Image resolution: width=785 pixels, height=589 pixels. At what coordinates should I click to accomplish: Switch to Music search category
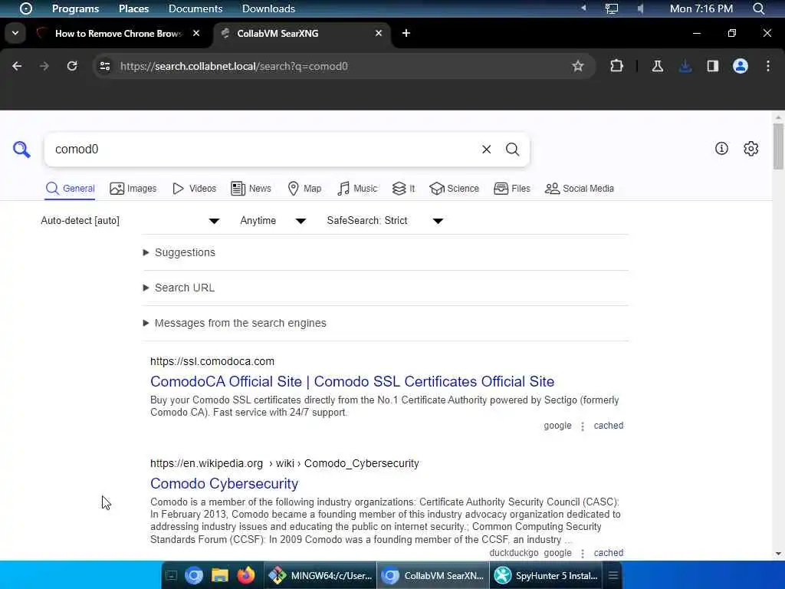click(x=357, y=189)
